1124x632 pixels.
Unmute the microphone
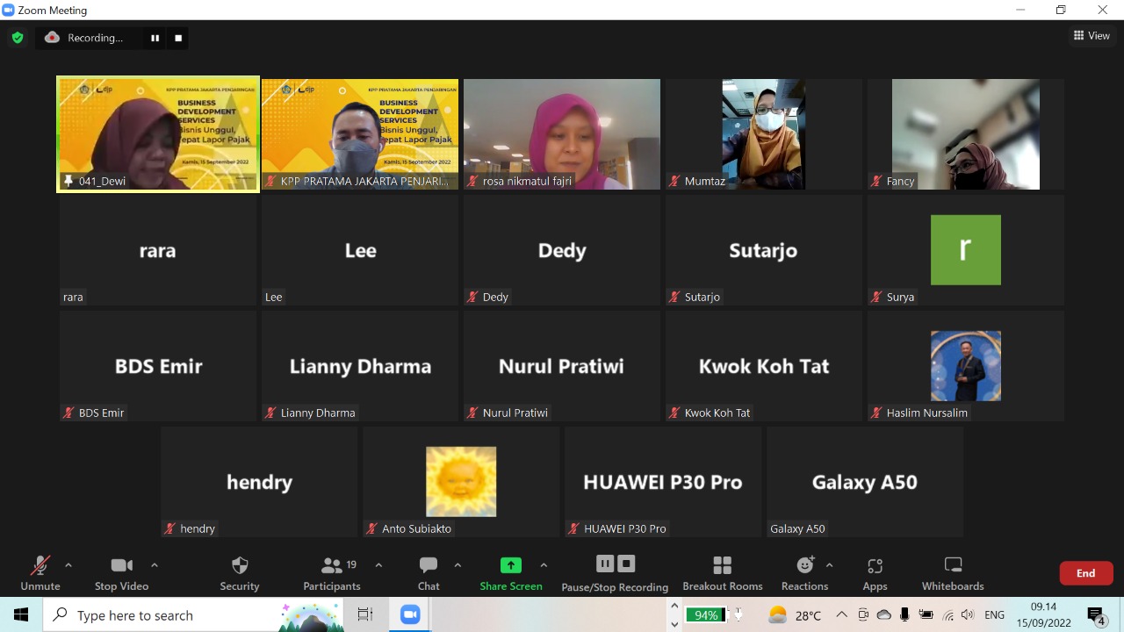point(40,573)
